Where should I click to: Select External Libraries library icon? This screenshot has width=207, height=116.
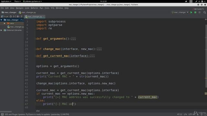pos(5,30)
